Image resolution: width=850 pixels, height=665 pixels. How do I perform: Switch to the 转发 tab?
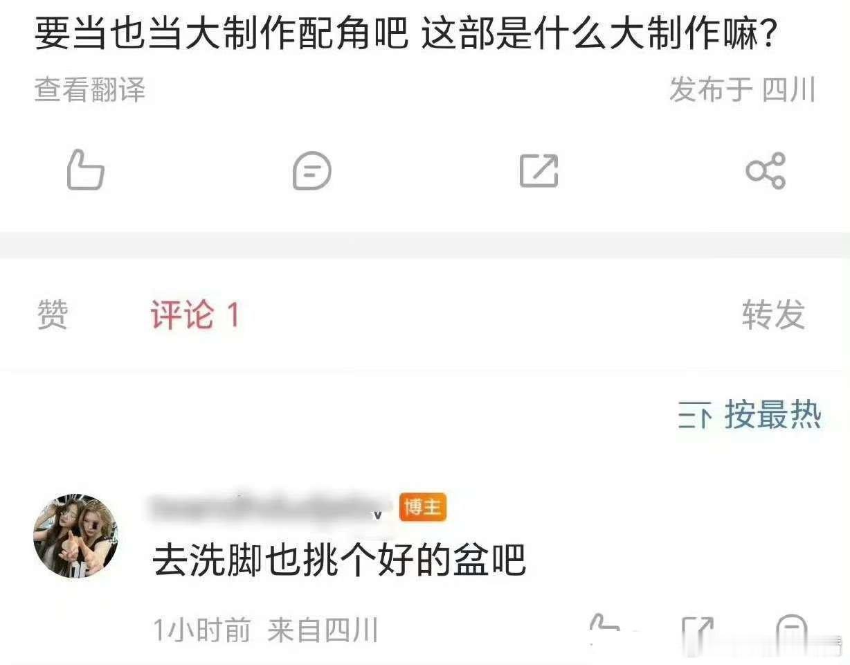pos(773,315)
